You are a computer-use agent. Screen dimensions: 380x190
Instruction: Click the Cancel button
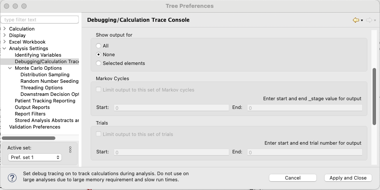[x=293, y=178]
